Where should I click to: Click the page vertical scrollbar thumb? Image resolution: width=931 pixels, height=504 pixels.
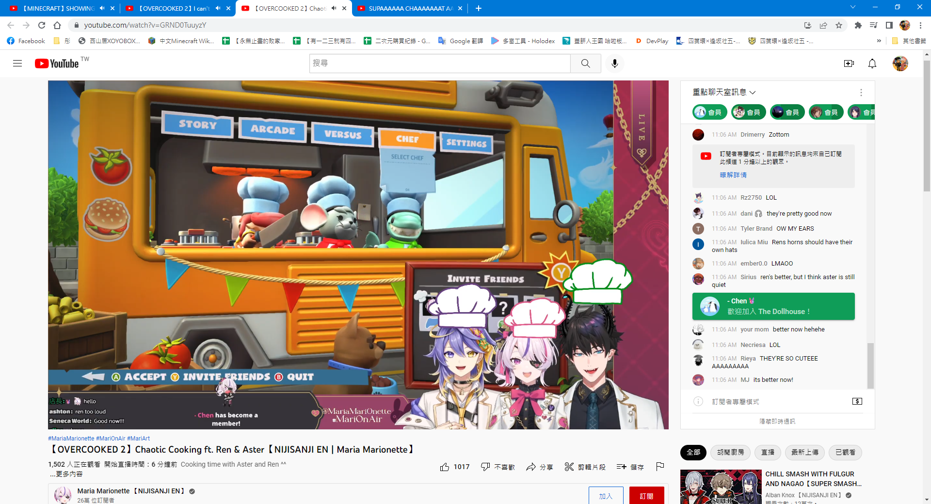point(927,126)
